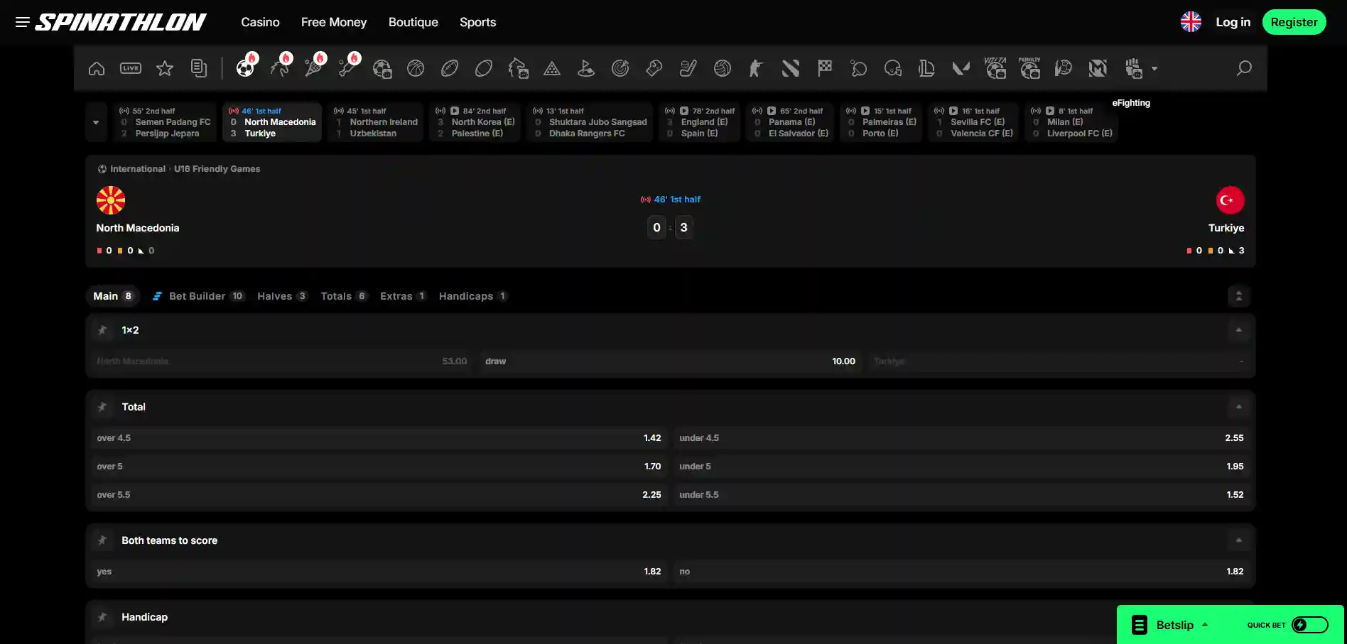Bet on draw at 10.00
1347x644 pixels.
[671, 361]
